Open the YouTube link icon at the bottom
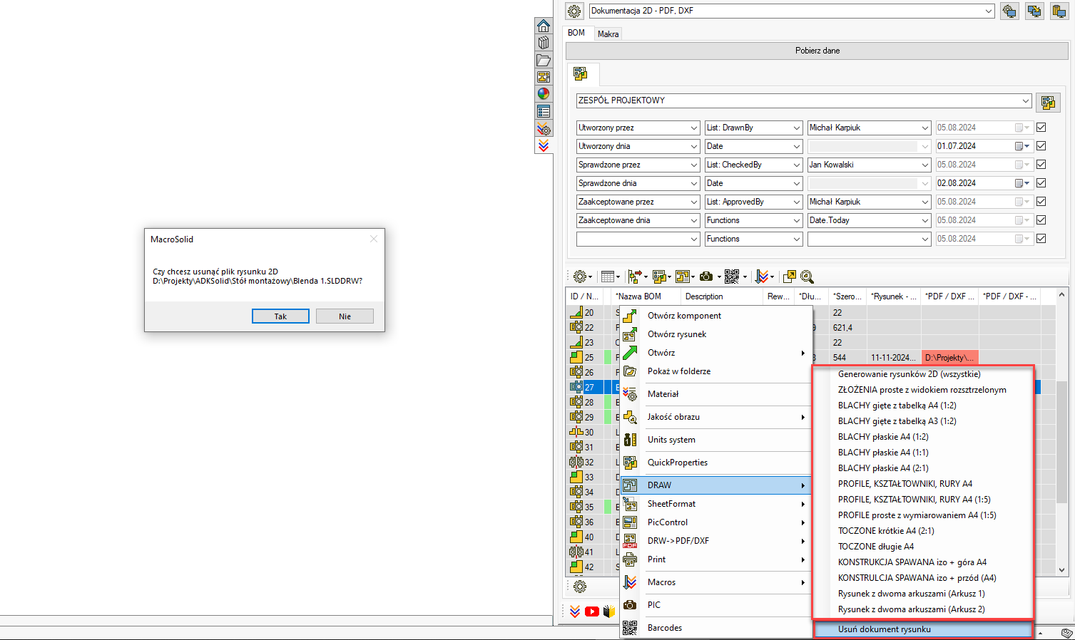 pyautogui.click(x=592, y=611)
